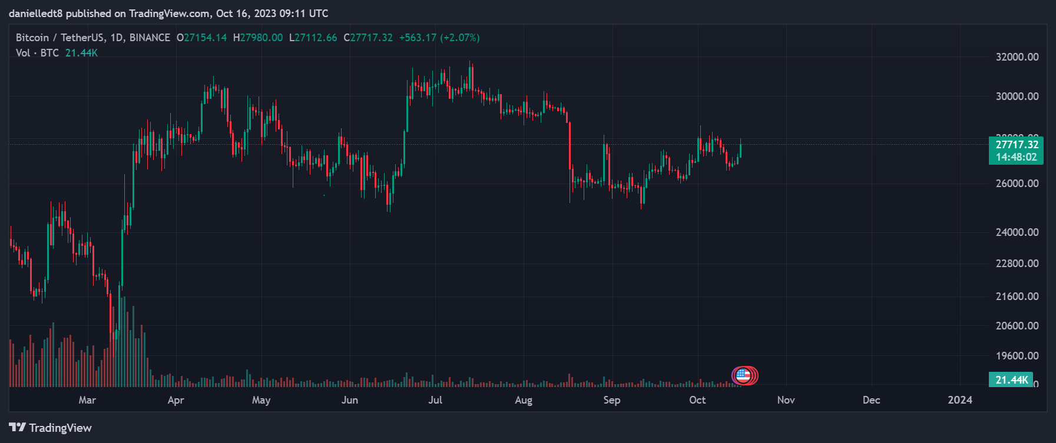Image resolution: width=1056 pixels, height=443 pixels.
Task: Click the open value O27154.14
Action: (202, 38)
